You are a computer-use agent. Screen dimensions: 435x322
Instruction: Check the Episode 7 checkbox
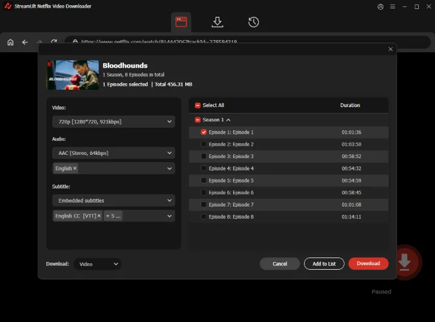pyautogui.click(x=204, y=205)
